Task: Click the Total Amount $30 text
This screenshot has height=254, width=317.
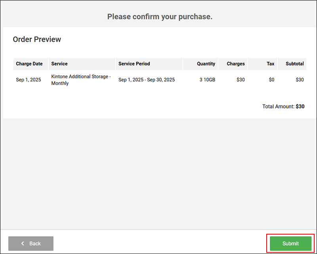Action: (283, 107)
